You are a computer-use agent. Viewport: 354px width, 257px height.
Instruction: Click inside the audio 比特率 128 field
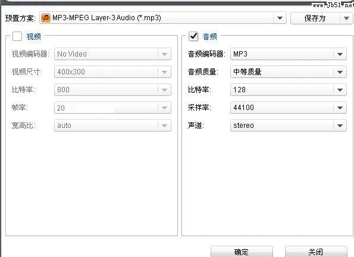pos(282,90)
